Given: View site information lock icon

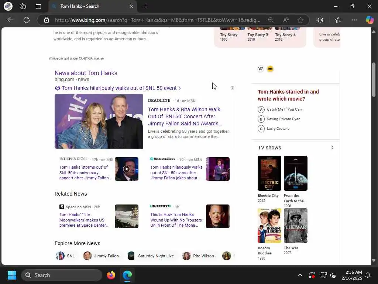Looking at the screenshot, I should 47,20.
